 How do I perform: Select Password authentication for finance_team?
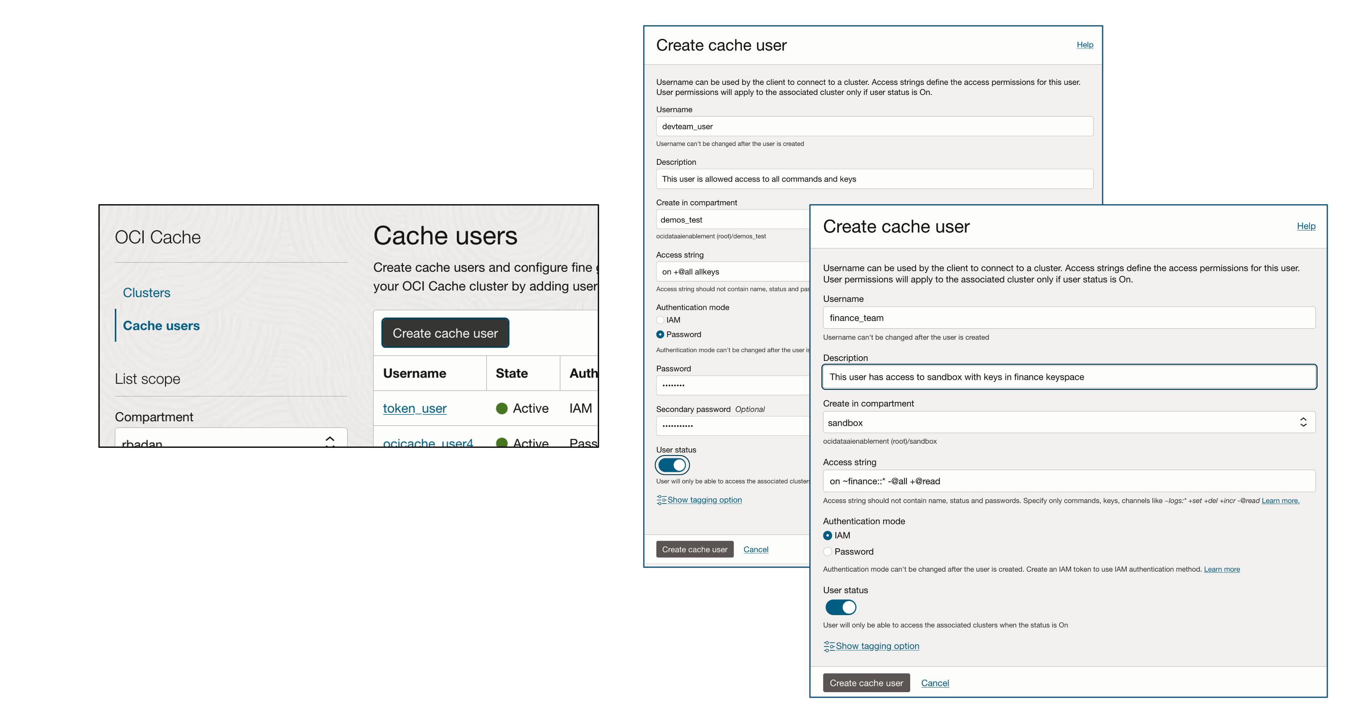[828, 552]
